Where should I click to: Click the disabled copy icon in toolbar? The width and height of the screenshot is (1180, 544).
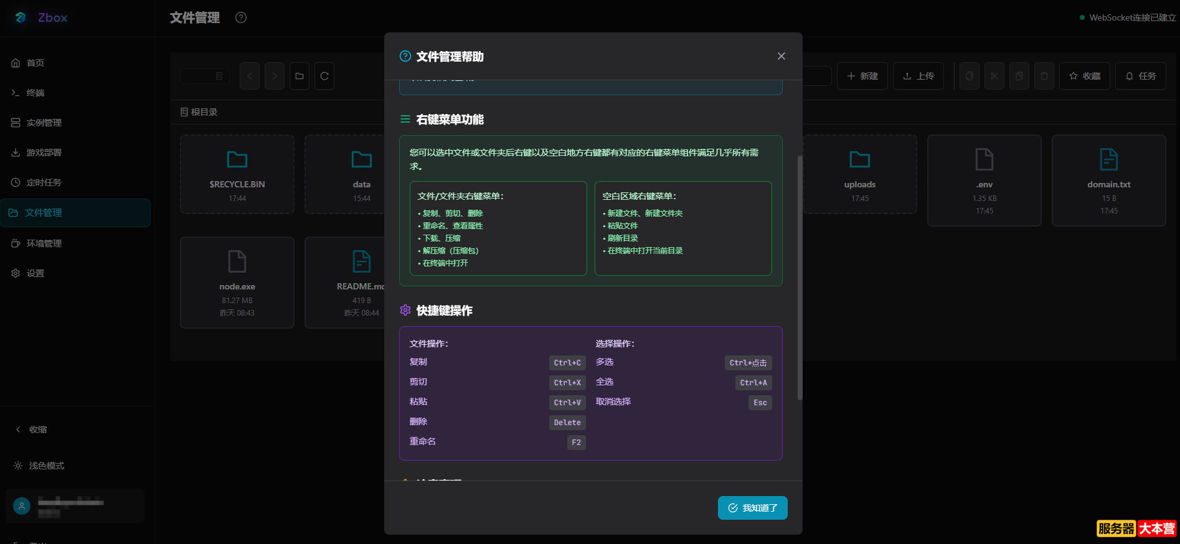pyautogui.click(x=970, y=76)
